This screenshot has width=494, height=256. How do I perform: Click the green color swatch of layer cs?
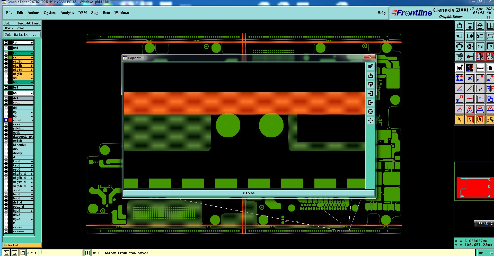click(10, 57)
